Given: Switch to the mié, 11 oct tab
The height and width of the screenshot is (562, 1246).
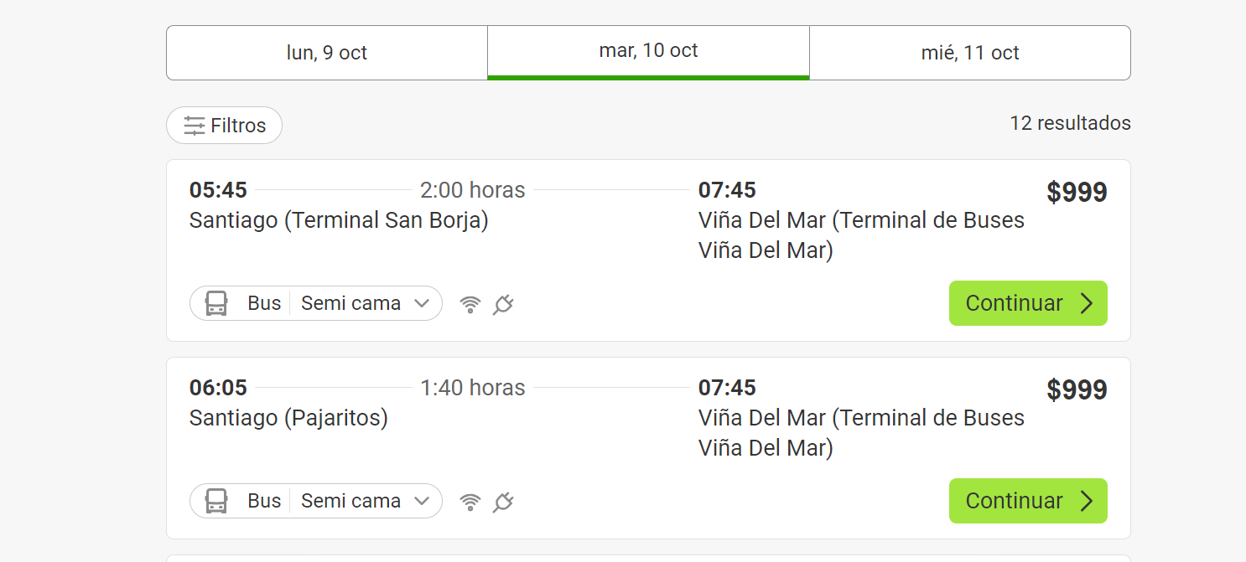Looking at the screenshot, I should [970, 53].
